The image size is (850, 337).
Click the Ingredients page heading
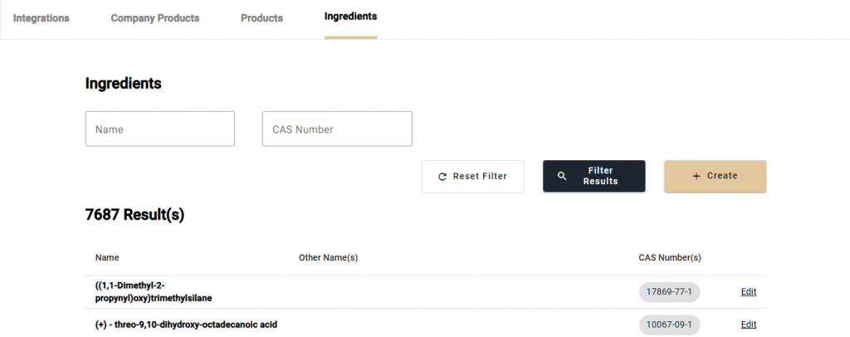(123, 84)
